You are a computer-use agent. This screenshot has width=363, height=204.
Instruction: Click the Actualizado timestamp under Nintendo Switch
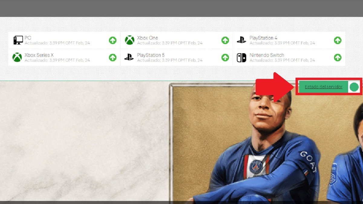coord(282,60)
